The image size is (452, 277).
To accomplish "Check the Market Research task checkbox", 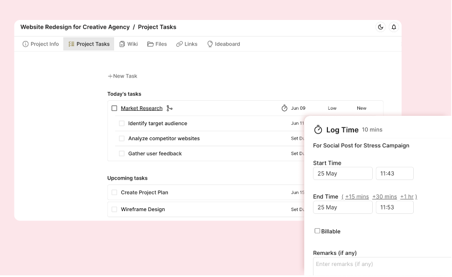I will (114, 108).
